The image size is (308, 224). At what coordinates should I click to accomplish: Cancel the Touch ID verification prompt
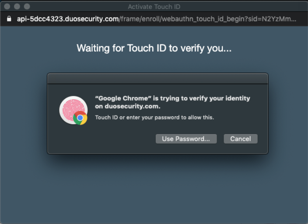tap(241, 139)
